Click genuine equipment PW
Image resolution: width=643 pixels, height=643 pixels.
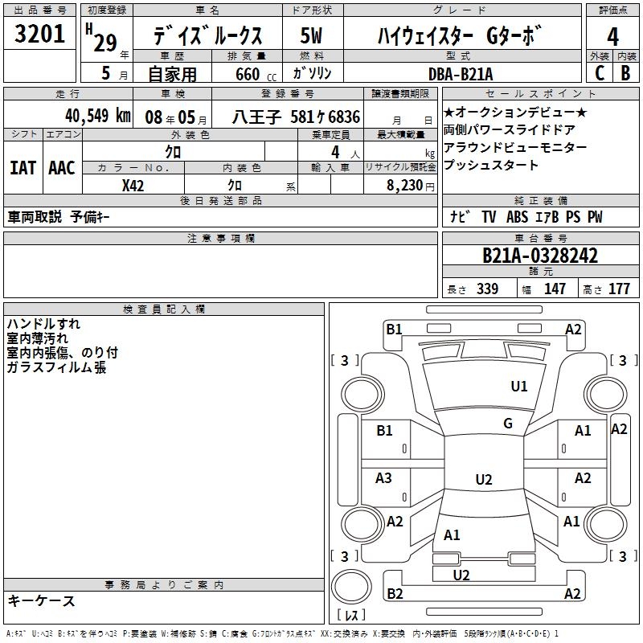(x=595, y=216)
